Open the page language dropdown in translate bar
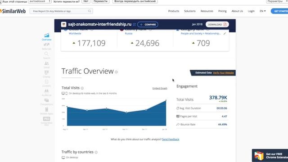This screenshot has height=162, width=288. 40,1
